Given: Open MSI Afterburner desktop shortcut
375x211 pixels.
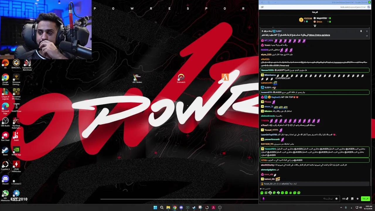Looking at the screenshot, I should coord(5,196).
